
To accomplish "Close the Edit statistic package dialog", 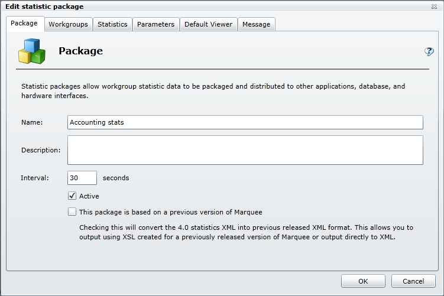I will pos(435,6).
